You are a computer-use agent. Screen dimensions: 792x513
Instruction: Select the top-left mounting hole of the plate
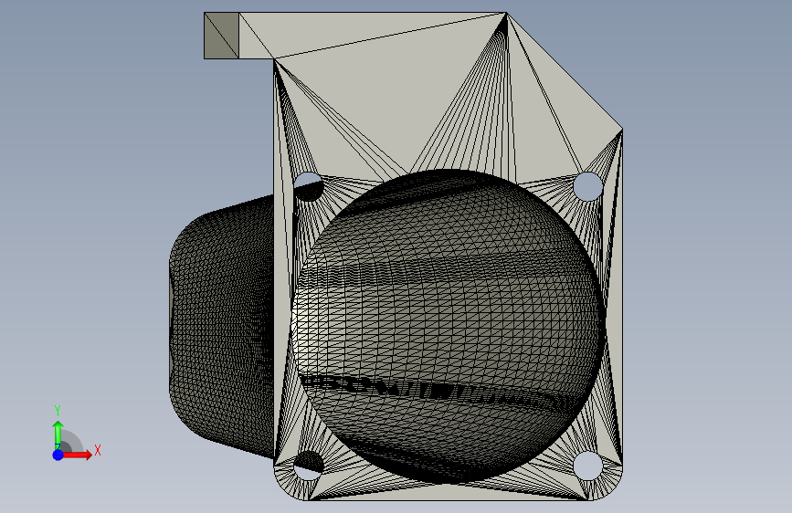308,186
